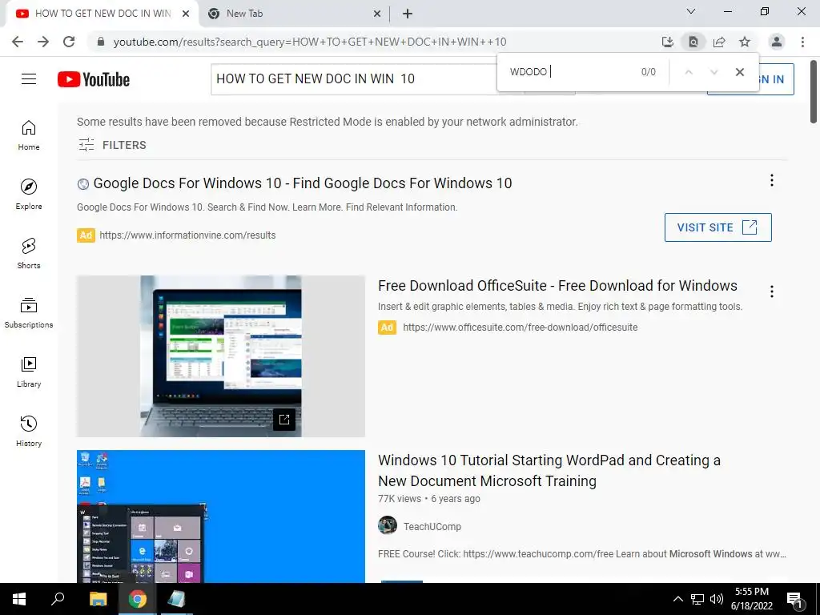820x615 pixels.
Task: Click the install app icon in address bar
Action: click(667, 42)
